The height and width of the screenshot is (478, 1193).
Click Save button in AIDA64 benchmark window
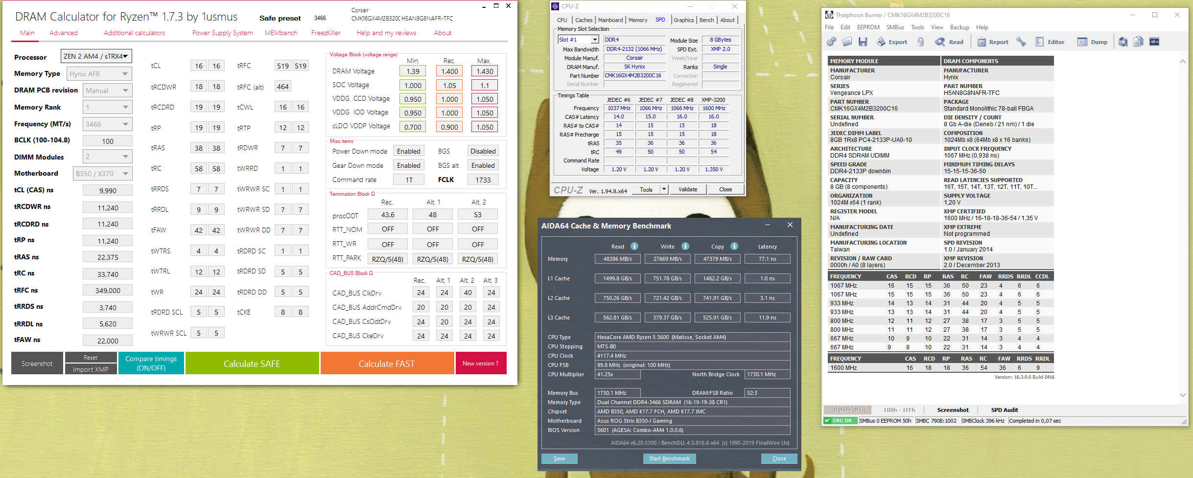click(559, 458)
